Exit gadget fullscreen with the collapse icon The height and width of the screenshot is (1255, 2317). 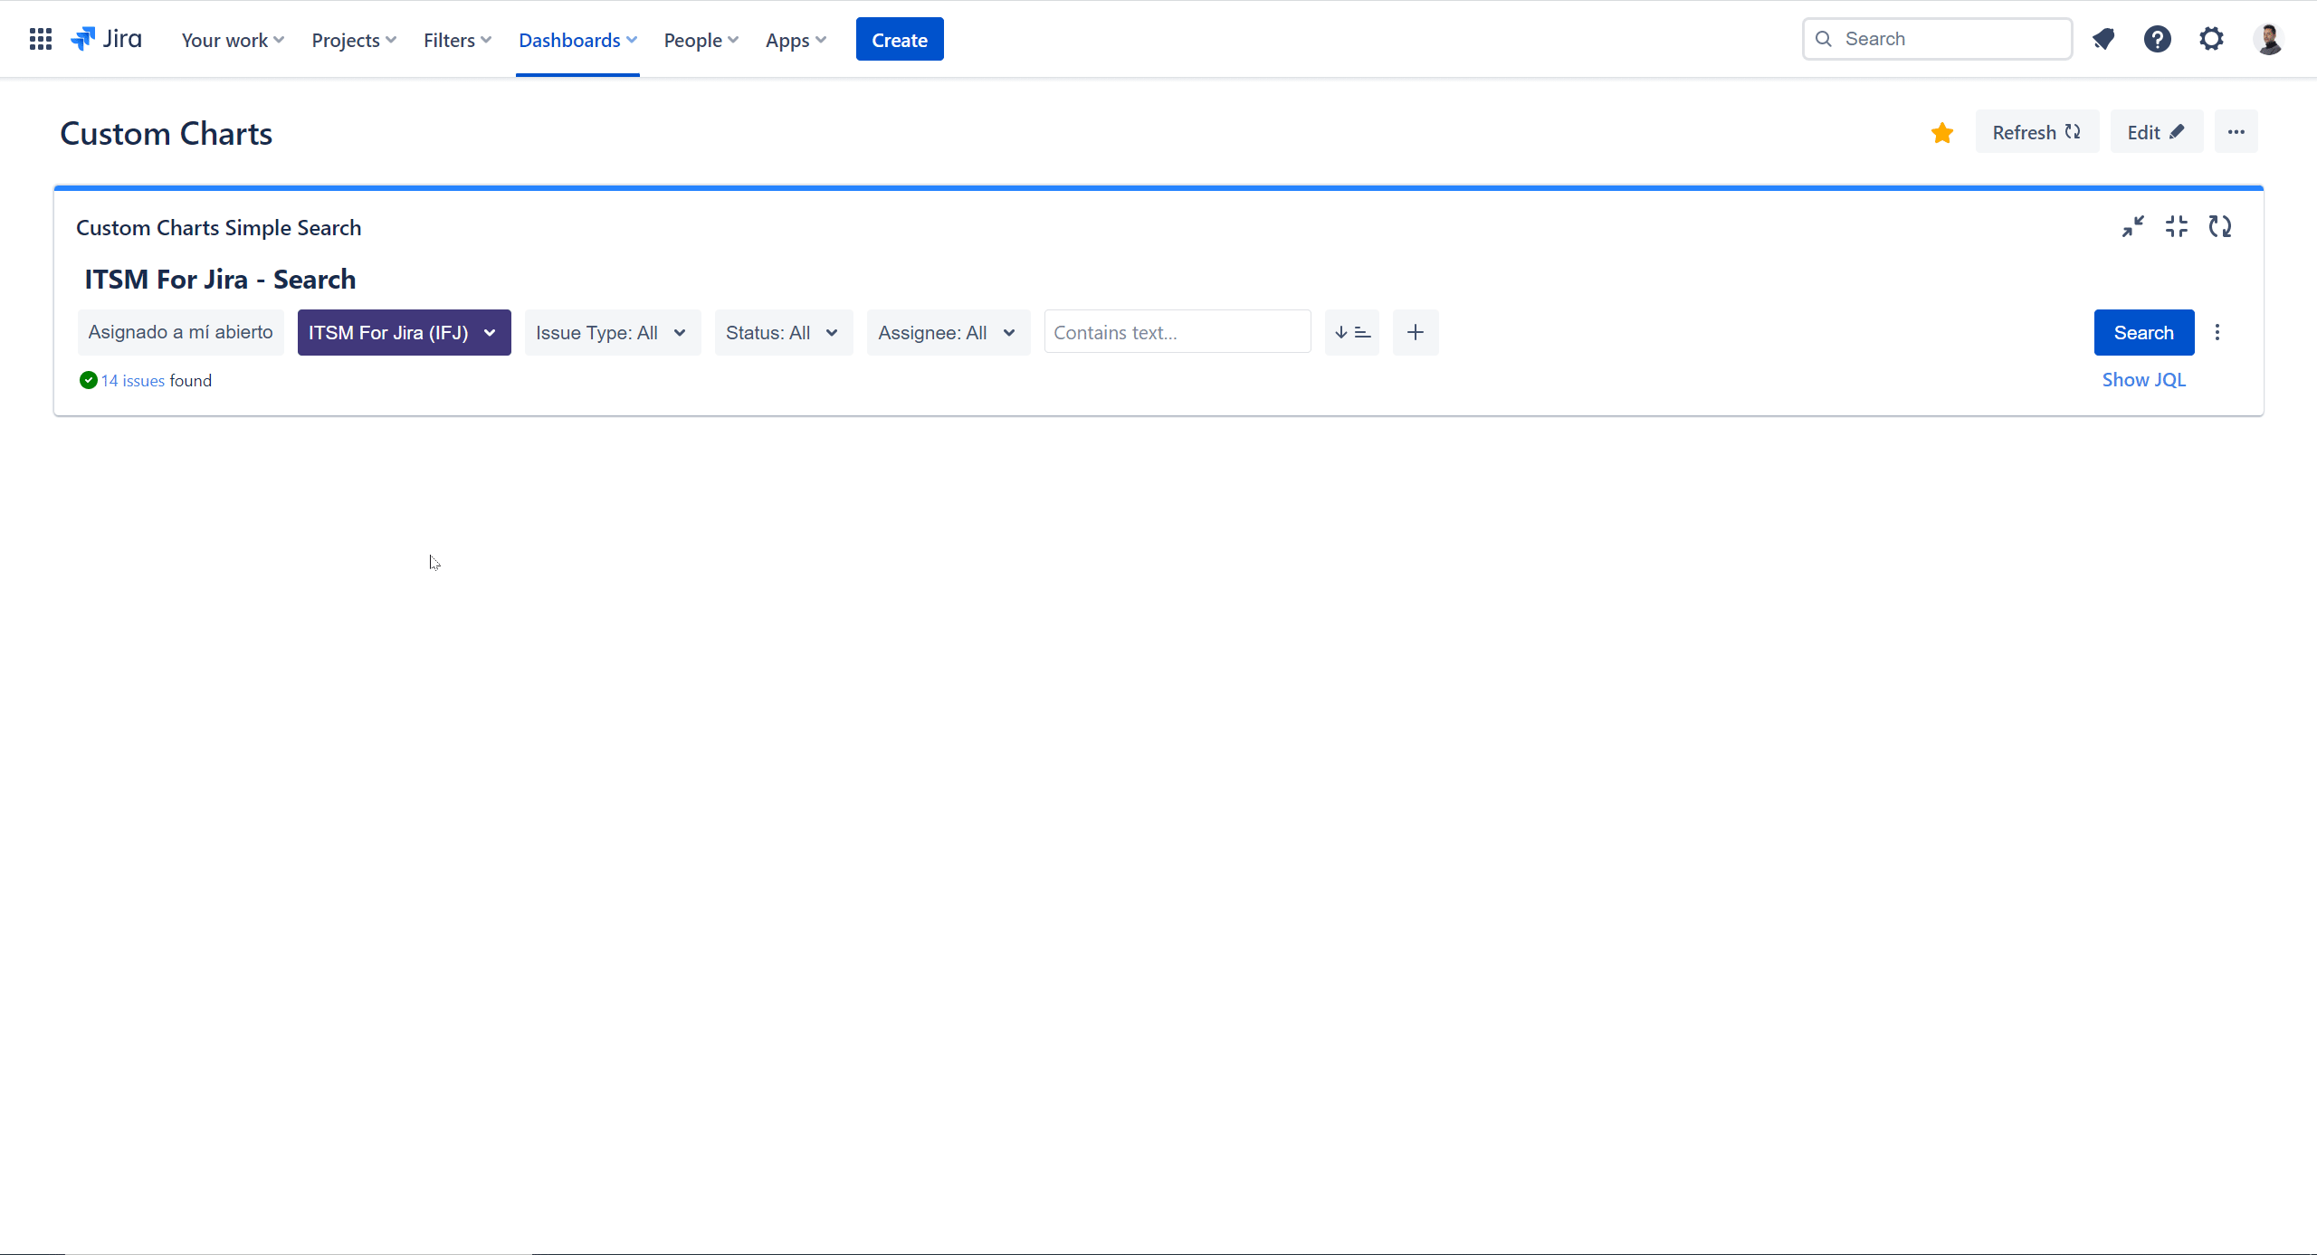click(2176, 226)
